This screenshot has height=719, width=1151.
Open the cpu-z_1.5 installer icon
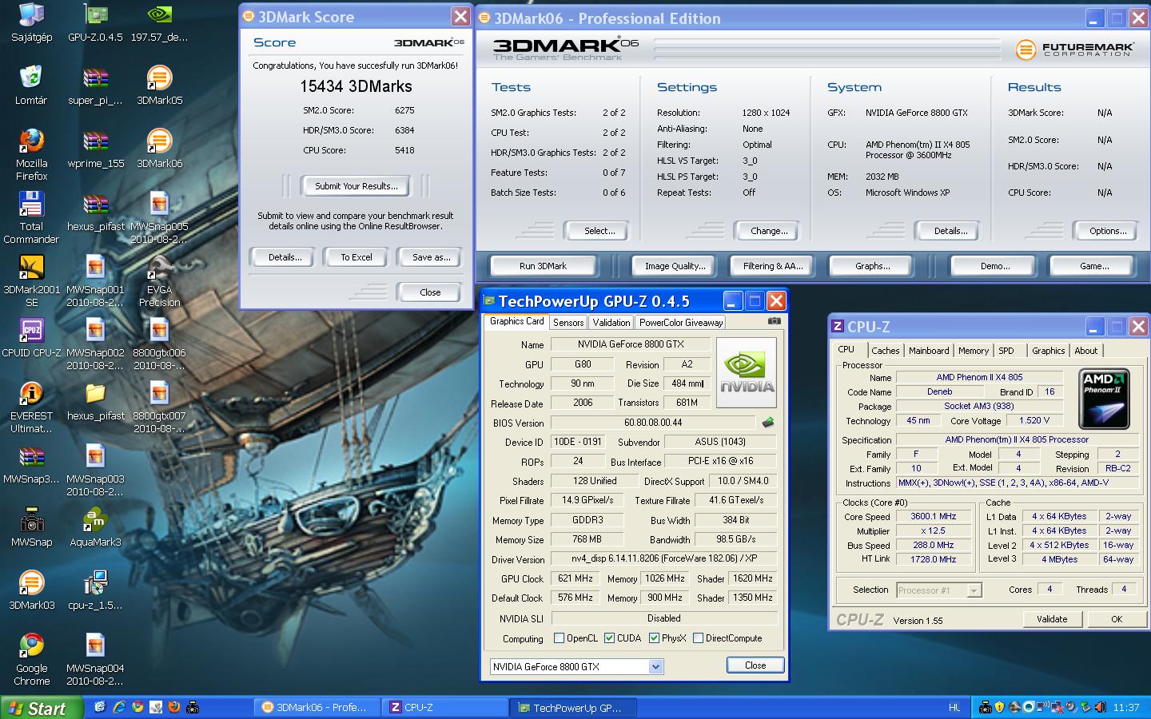pyautogui.click(x=95, y=590)
